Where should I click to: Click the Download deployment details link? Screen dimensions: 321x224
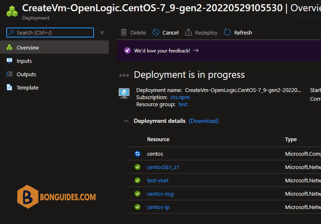coord(204,121)
